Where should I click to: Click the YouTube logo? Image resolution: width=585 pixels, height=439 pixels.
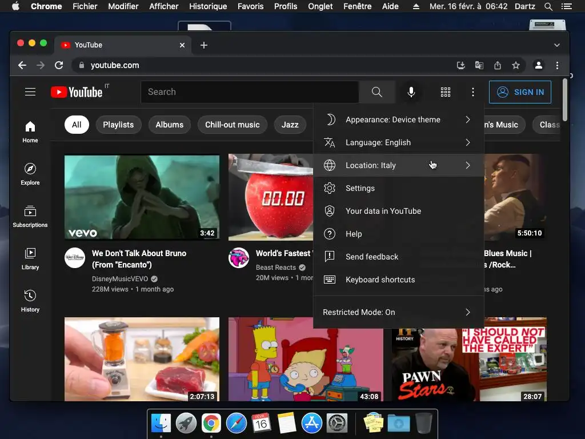coord(77,92)
